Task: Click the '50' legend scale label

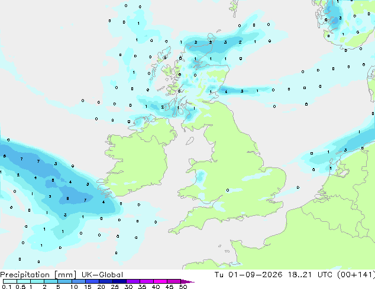Action: 183,287
